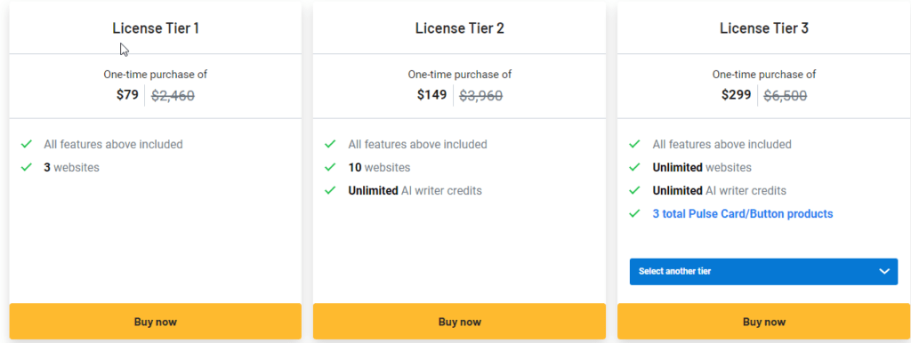
Task: Click Tier 1 All features above included checkmark
Action: [26, 144]
